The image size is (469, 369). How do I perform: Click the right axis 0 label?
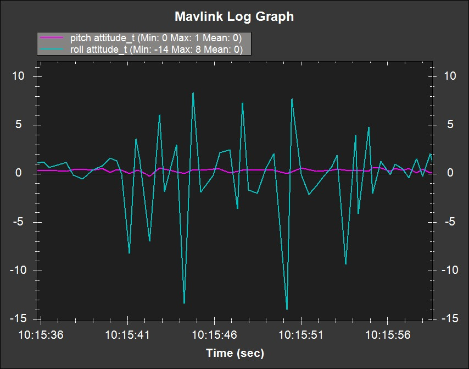[x=450, y=173]
